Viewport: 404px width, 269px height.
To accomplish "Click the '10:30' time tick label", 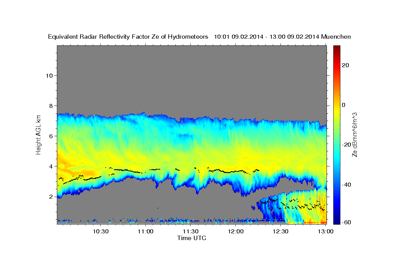I will click(x=100, y=231).
